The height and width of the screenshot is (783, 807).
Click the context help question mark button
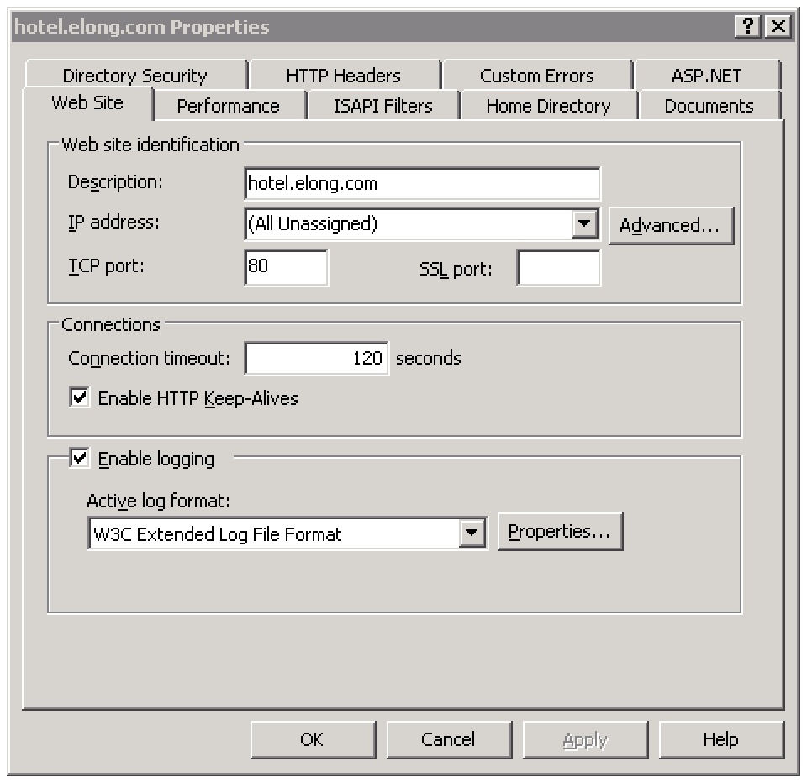747,27
